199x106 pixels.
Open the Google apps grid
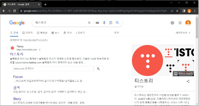pyautogui.click(x=180, y=23)
